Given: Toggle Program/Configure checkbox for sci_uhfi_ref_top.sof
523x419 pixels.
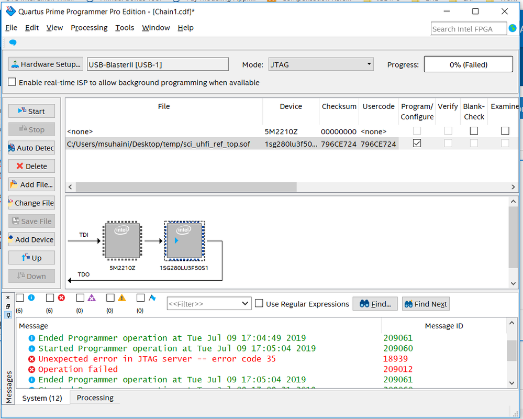Looking at the screenshot, I should pos(417,144).
